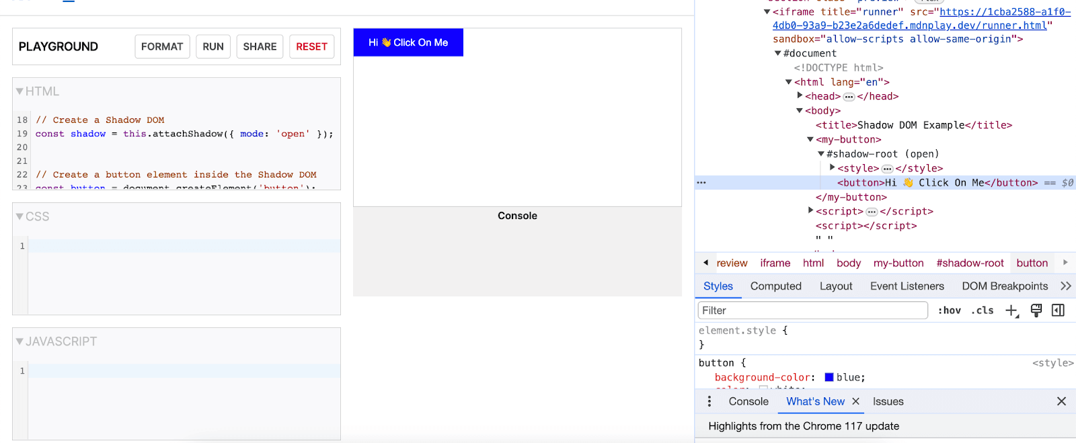Select the <!DOCTYPE html> row

[839, 68]
